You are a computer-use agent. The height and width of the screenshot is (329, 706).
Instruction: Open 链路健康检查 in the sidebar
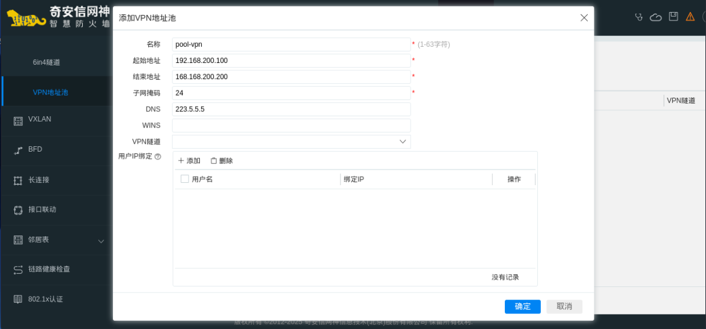49,269
